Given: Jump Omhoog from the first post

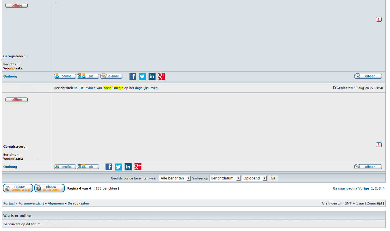Looking at the screenshot, I should pos(10,76).
